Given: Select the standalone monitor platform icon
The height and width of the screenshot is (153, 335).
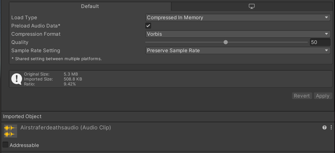Looking at the screenshot, I should click(251, 6).
